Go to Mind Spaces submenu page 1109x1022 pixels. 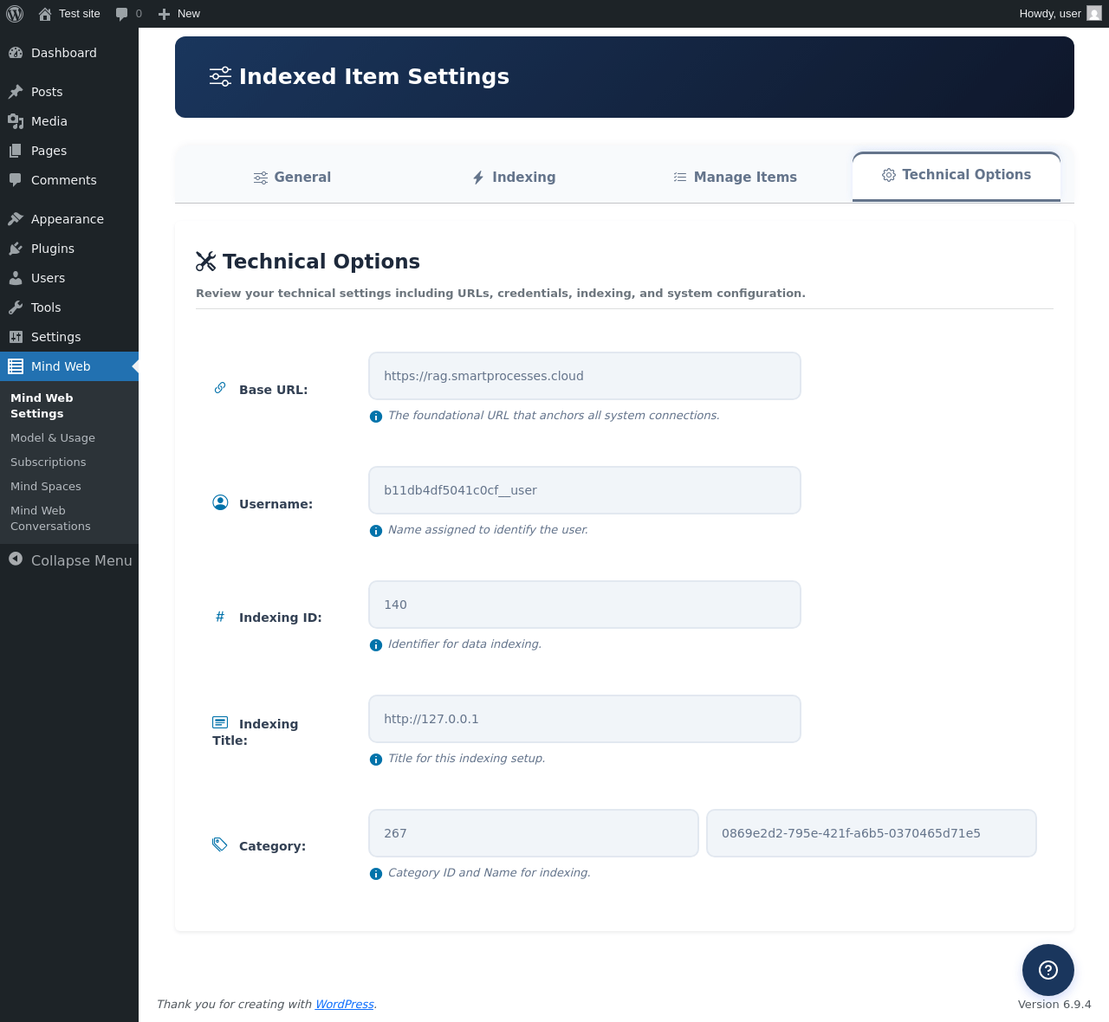(x=46, y=487)
